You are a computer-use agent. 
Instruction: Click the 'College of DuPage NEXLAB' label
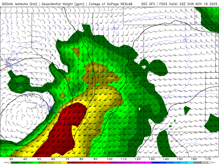click(110, 4)
